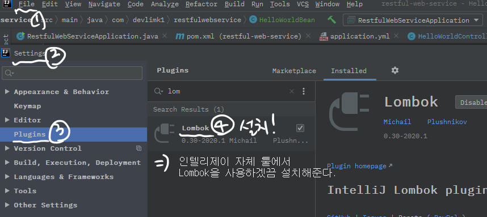The image size is (487, 217).
Task: Select Lombok in search results
Action: 232,133
